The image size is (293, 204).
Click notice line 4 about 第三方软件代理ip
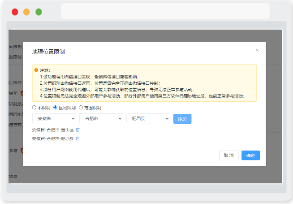[142, 96]
